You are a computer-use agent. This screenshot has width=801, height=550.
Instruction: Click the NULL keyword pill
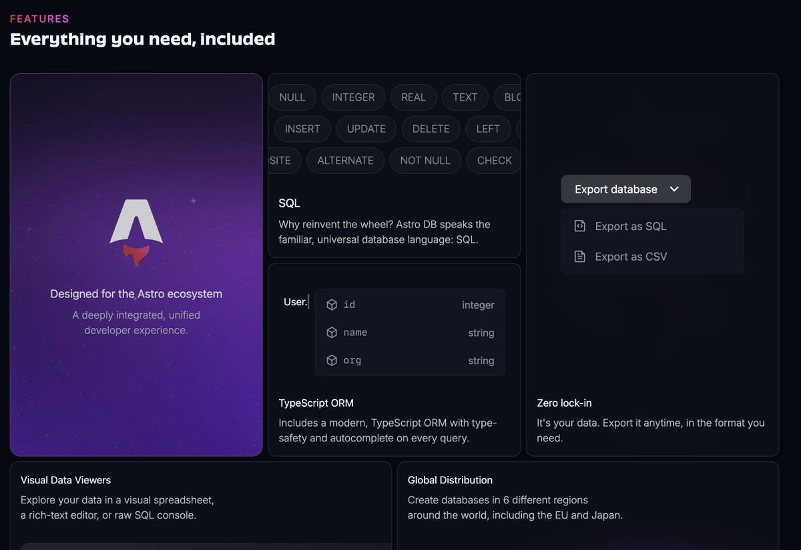click(292, 97)
